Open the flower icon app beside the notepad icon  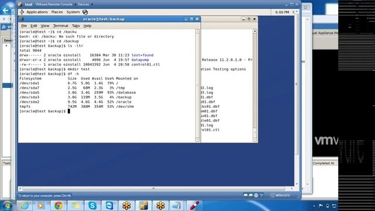pos(161,206)
